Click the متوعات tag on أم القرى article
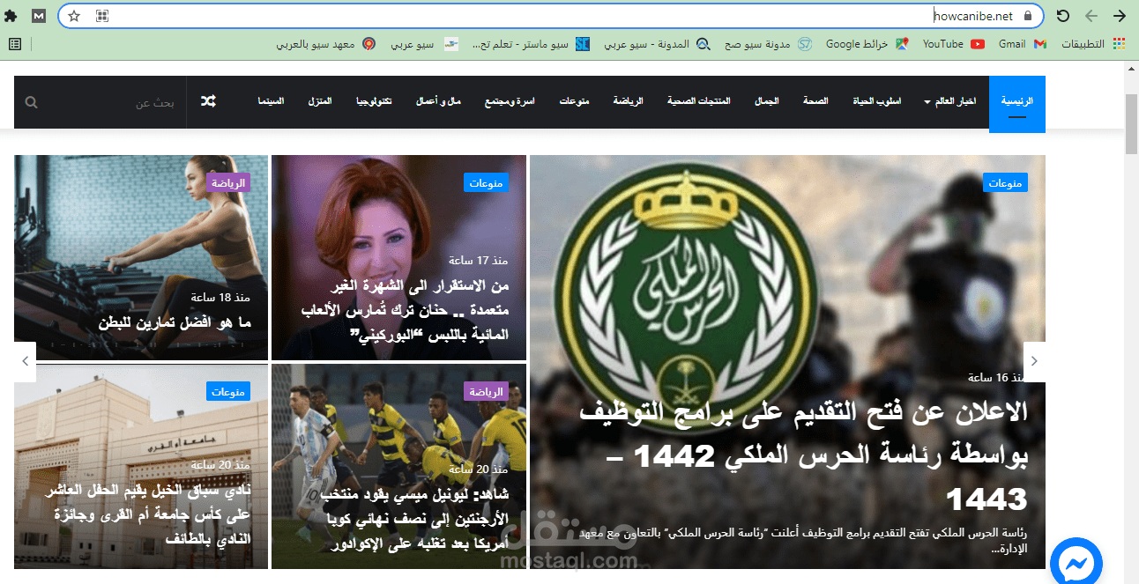 (229, 391)
